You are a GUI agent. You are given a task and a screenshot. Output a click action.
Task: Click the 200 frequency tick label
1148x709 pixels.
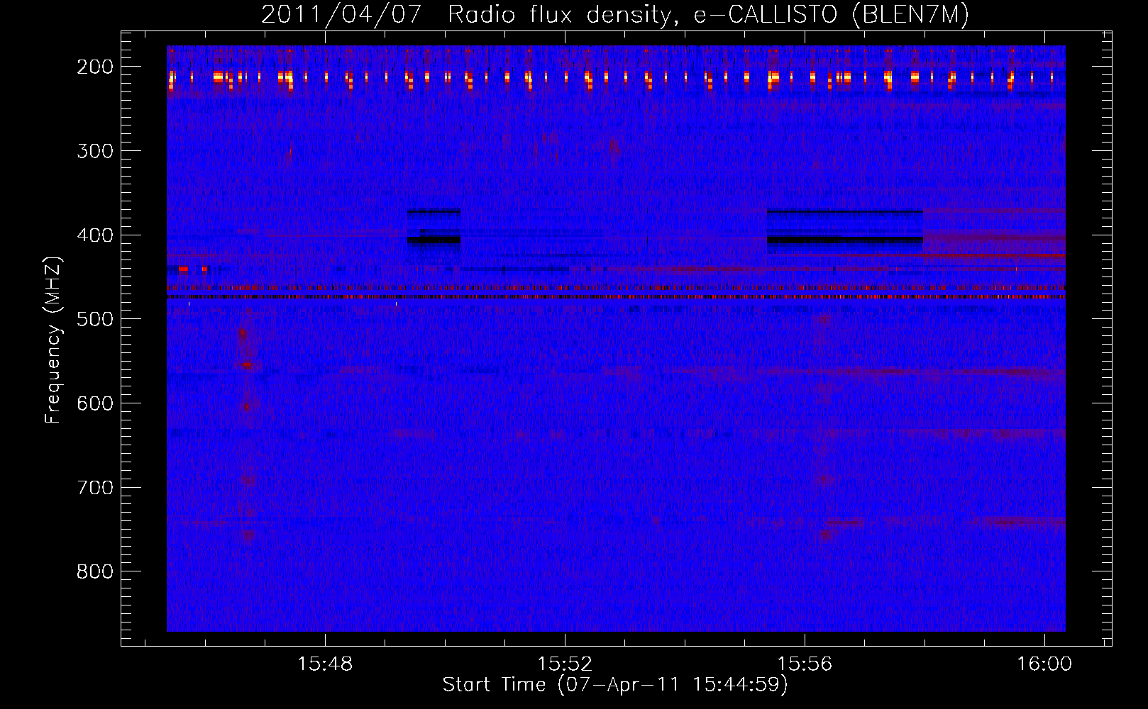(x=94, y=67)
